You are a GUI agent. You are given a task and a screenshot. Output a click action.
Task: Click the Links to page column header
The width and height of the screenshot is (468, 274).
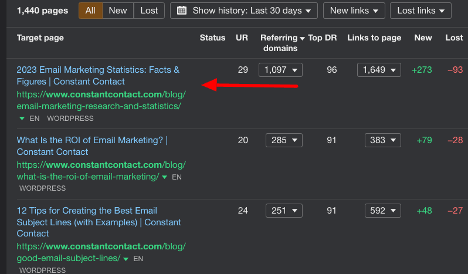(x=374, y=38)
